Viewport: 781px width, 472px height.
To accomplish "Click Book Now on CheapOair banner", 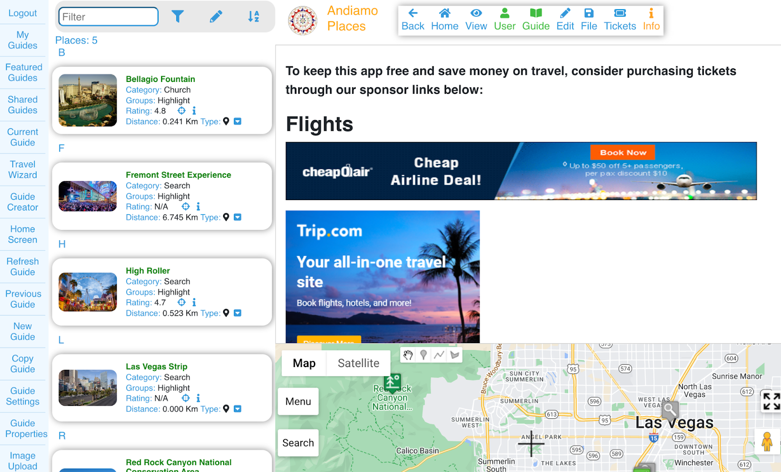I will tap(623, 152).
